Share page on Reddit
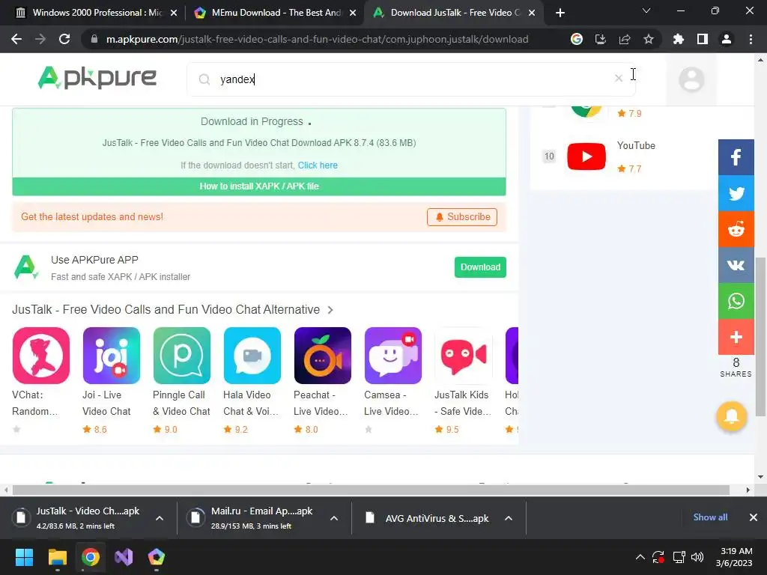 [736, 229]
